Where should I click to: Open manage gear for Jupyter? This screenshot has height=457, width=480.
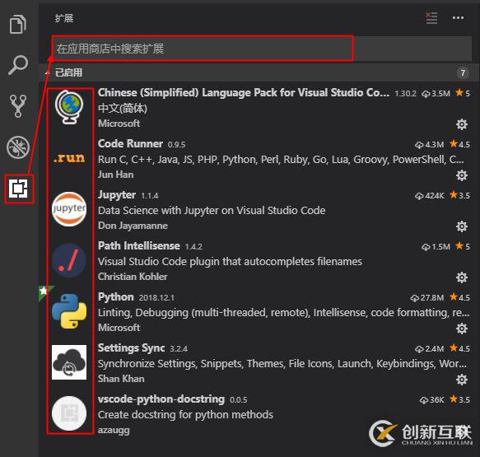click(x=462, y=226)
